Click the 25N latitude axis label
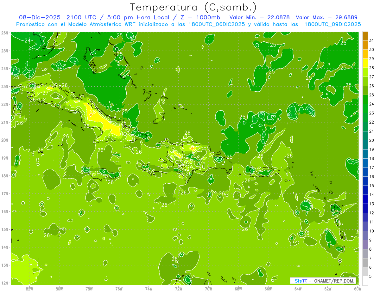The image size is (380, 293). pos(4,51)
